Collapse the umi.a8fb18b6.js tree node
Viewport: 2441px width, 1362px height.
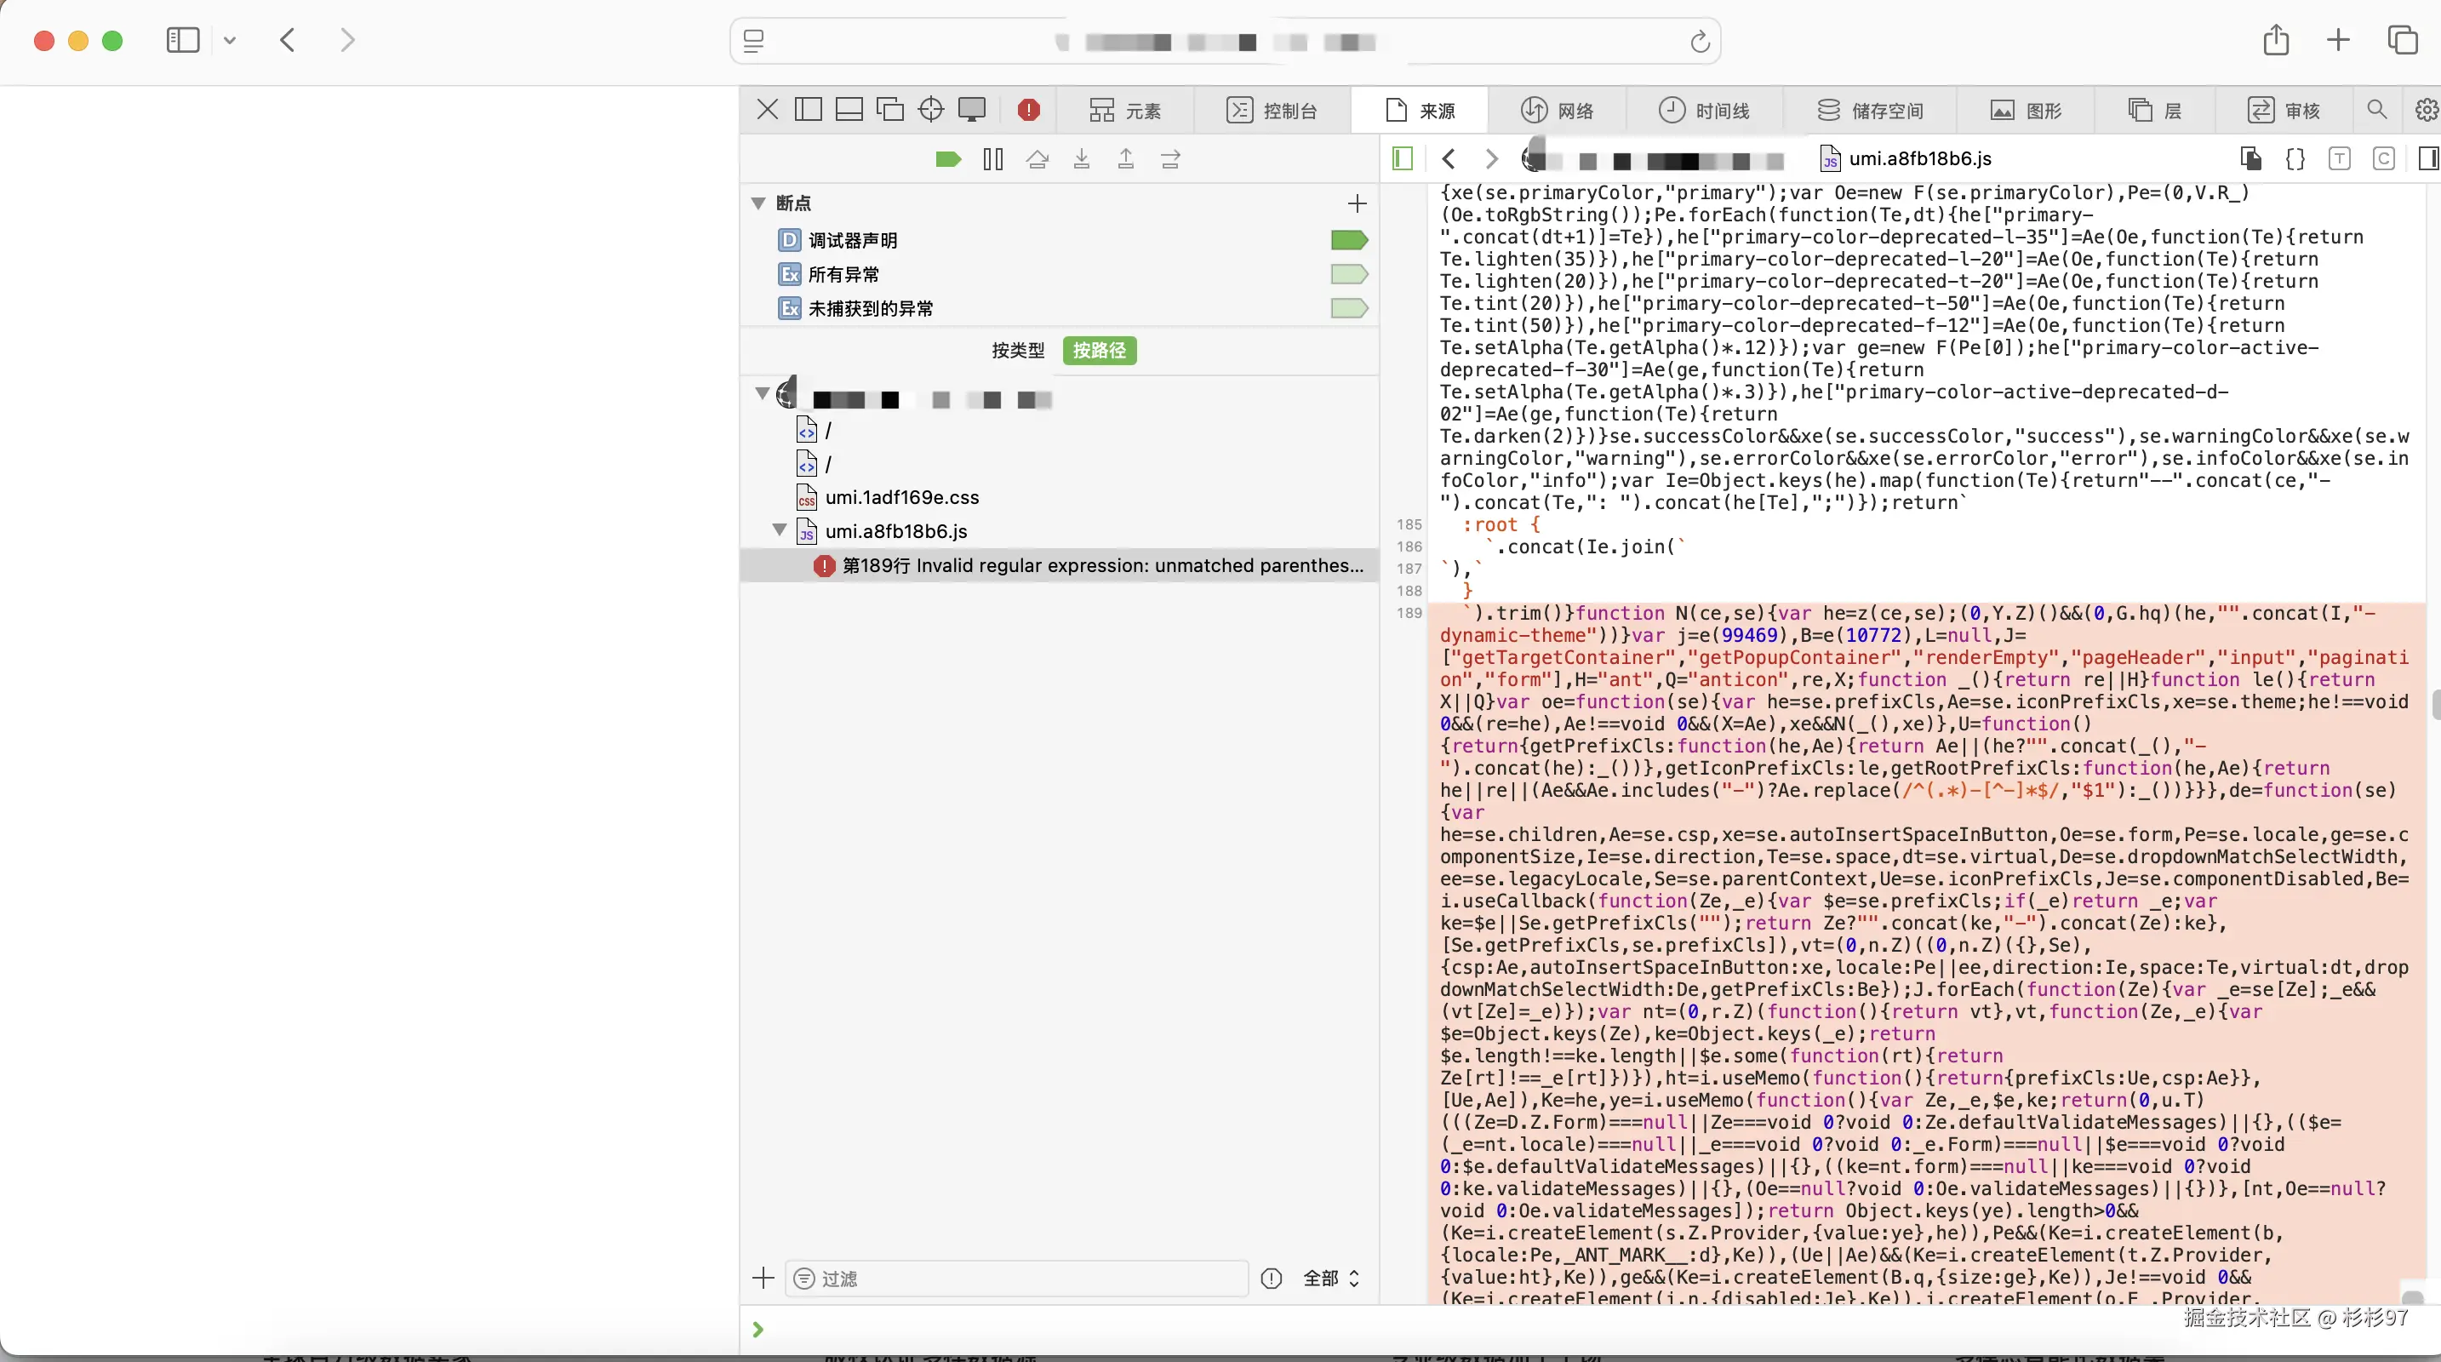[x=779, y=531]
